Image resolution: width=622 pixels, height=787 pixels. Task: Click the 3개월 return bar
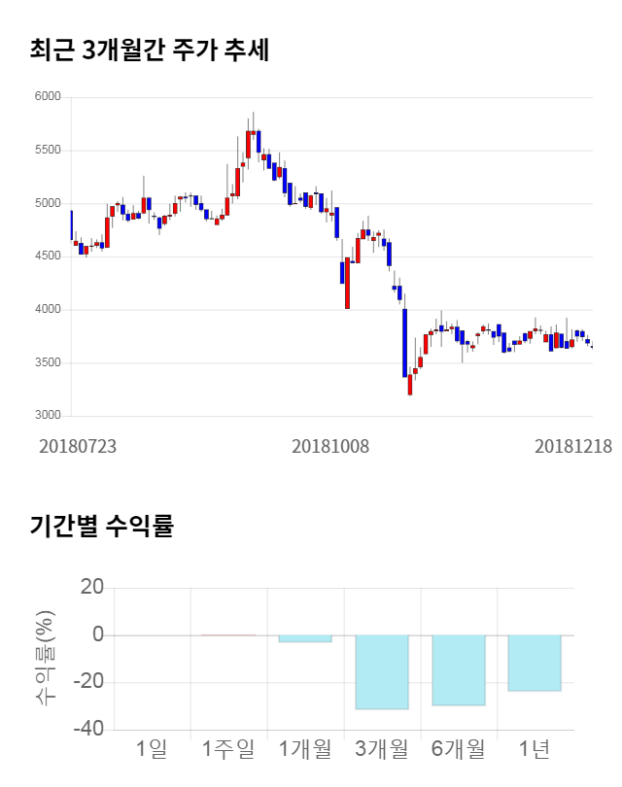(381, 671)
